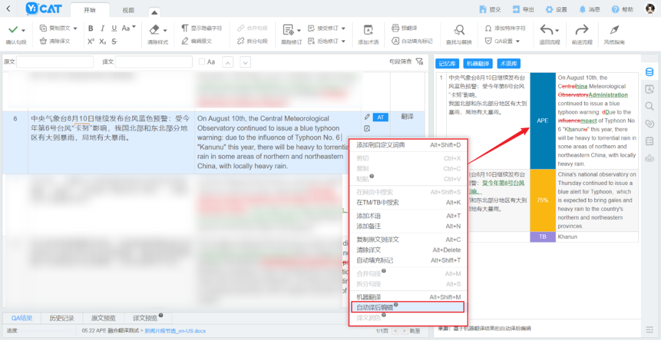The height and width of the screenshot is (341, 661).
Task: Choose 复制原文到译文 in the context menu
Action: pos(407,239)
